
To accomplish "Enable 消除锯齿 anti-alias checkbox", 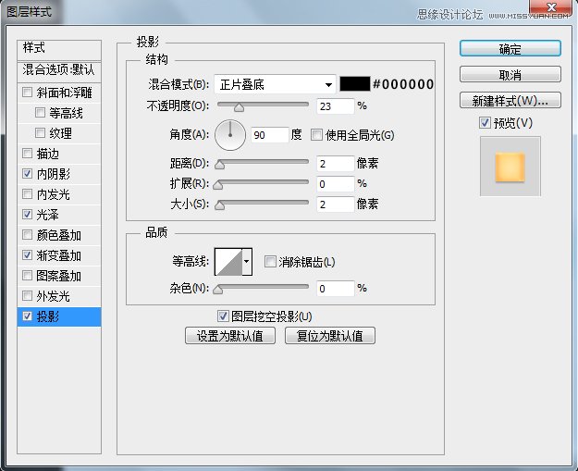I will tap(270, 262).
